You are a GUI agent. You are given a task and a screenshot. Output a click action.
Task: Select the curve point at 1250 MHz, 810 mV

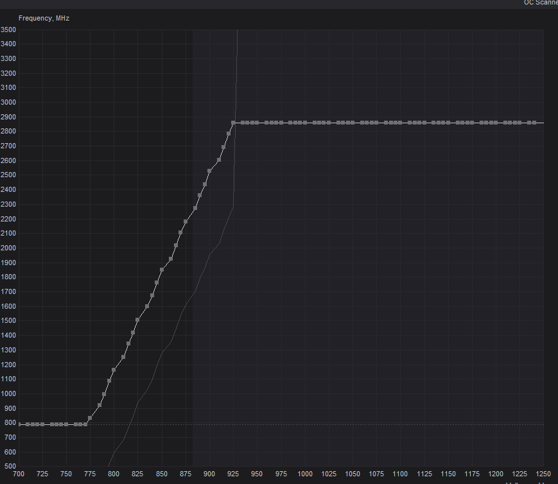click(x=123, y=357)
